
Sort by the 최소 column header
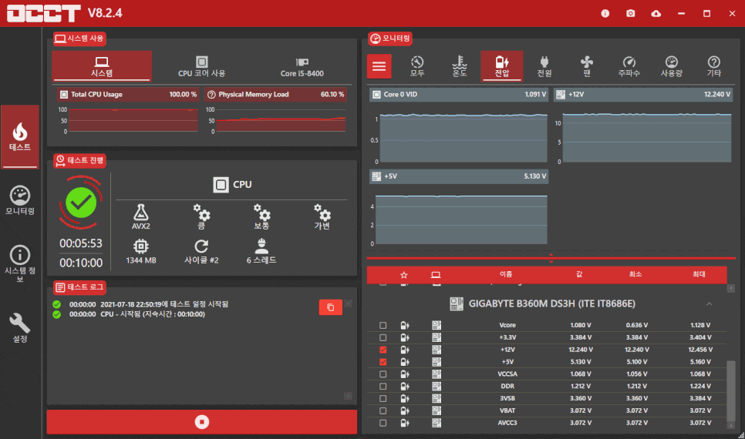[635, 274]
